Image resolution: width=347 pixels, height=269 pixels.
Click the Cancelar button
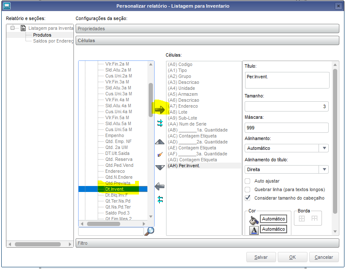pyautogui.click(x=324, y=257)
